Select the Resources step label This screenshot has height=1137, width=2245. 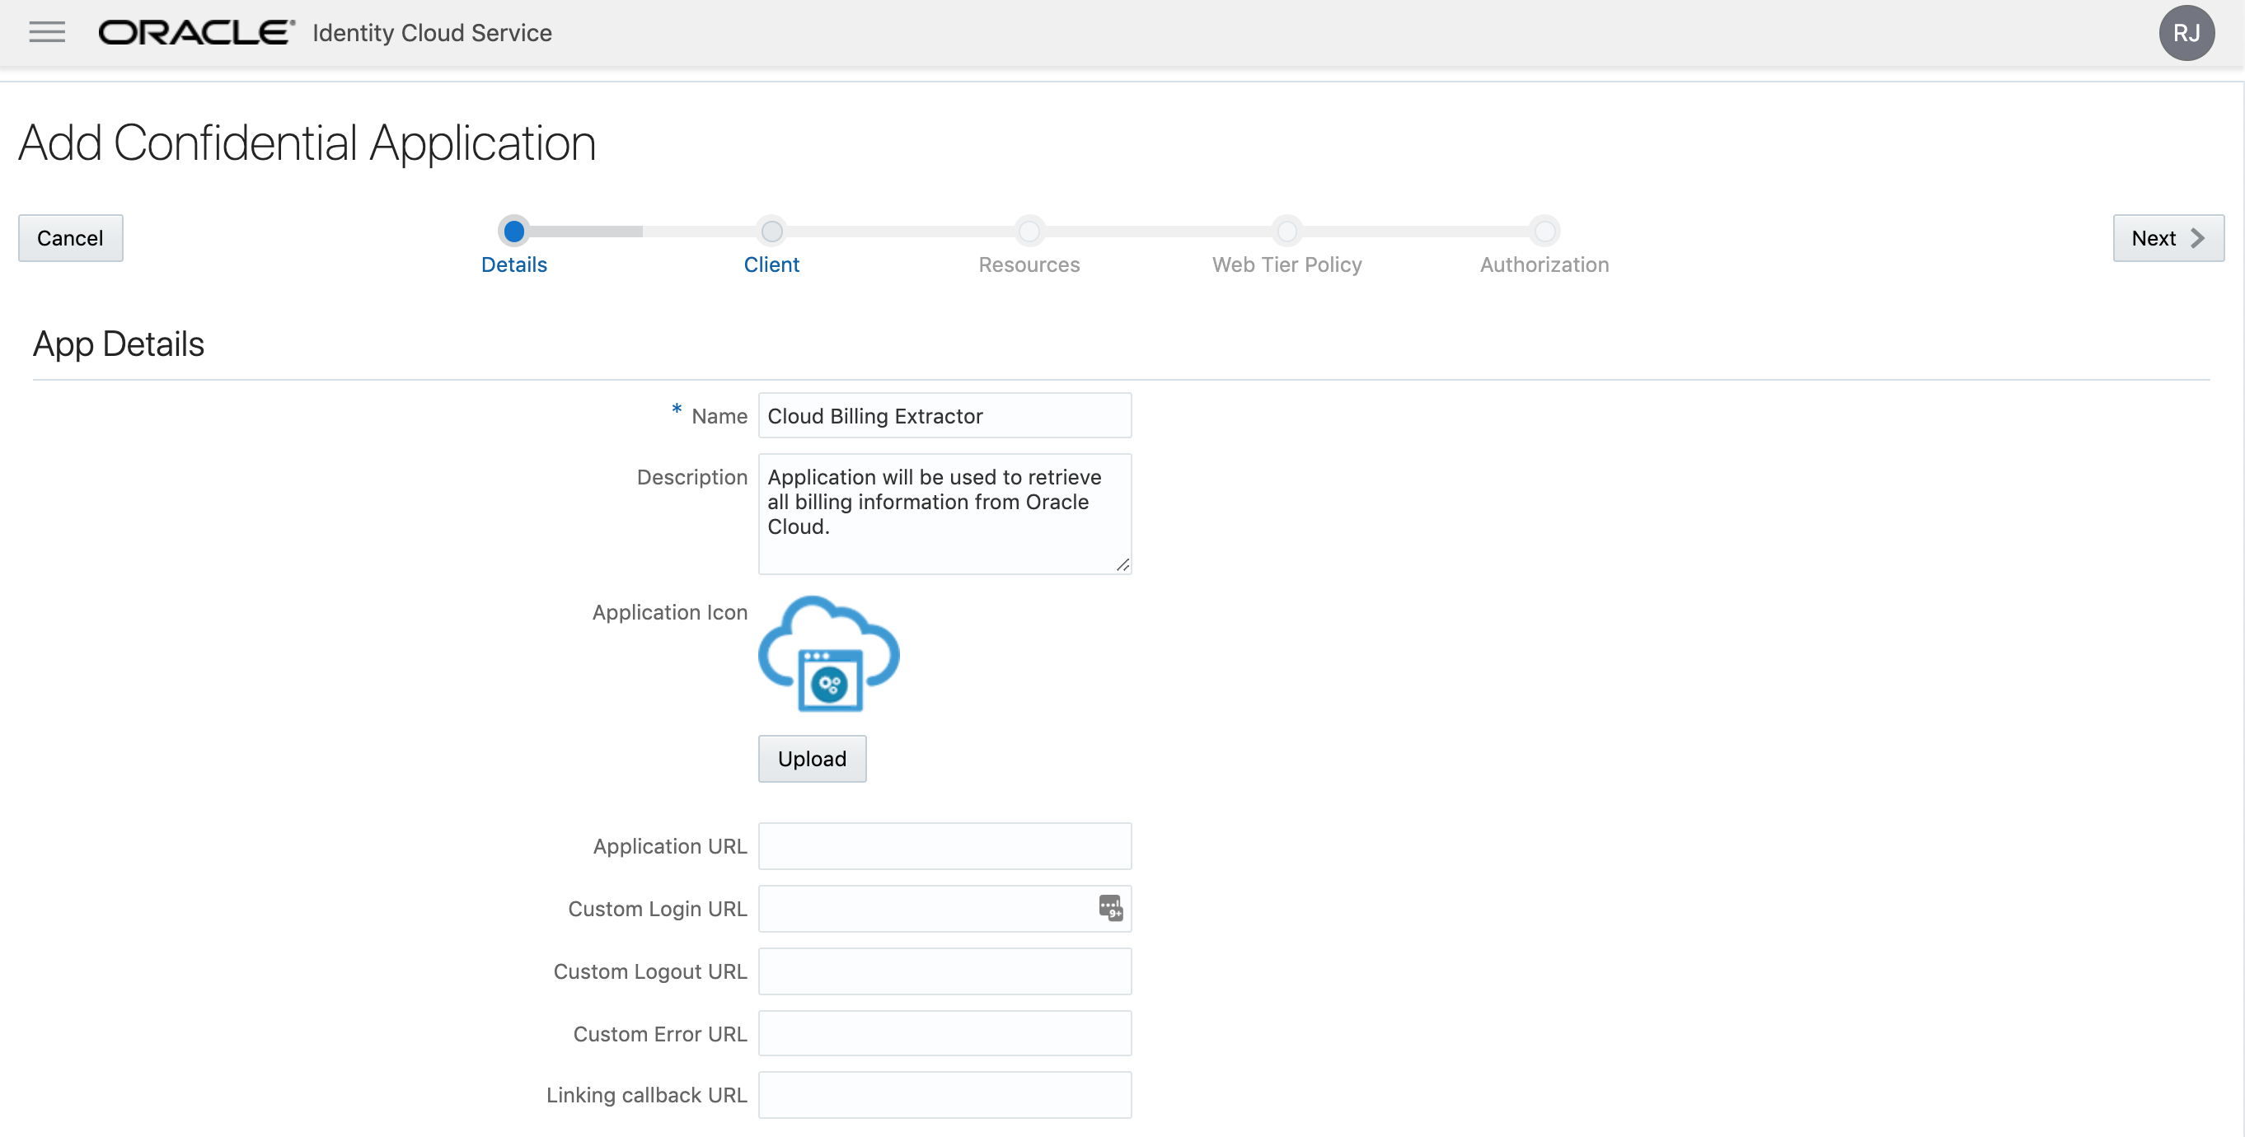click(1029, 264)
